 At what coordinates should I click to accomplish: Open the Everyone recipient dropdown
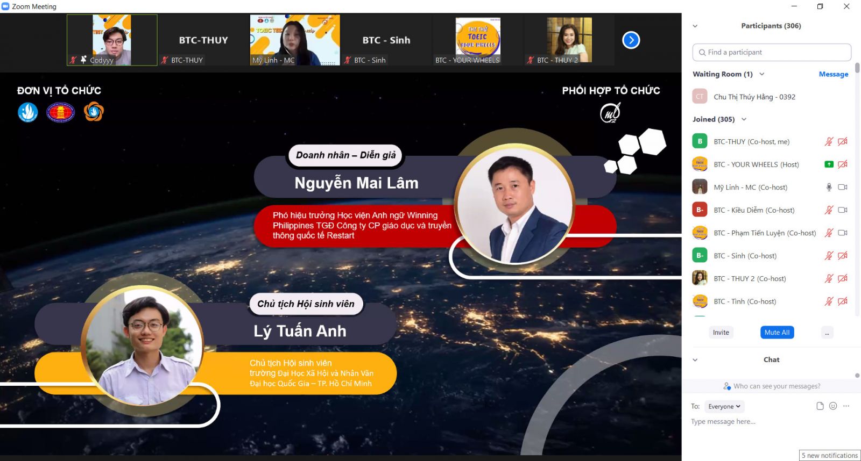tap(724, 407)
